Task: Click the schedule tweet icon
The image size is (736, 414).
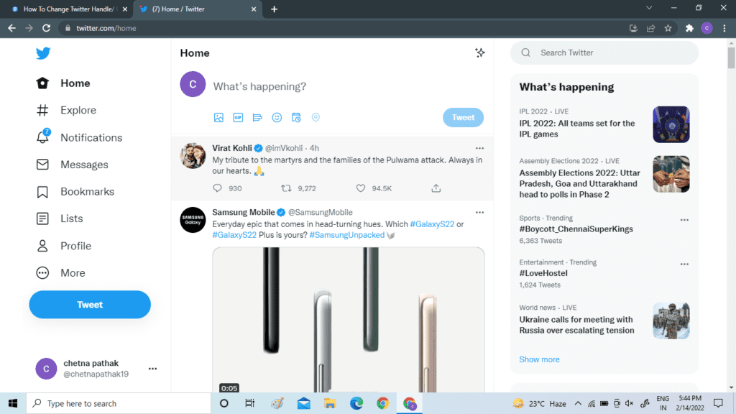Action: point(296,117)
